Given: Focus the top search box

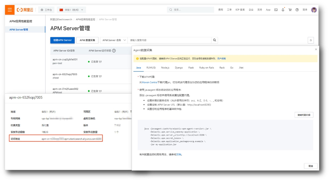Looking at the screenshot, I should [x=190, y=9].
